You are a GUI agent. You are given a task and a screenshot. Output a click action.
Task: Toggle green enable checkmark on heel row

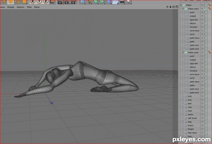click(x=206, y=111)
